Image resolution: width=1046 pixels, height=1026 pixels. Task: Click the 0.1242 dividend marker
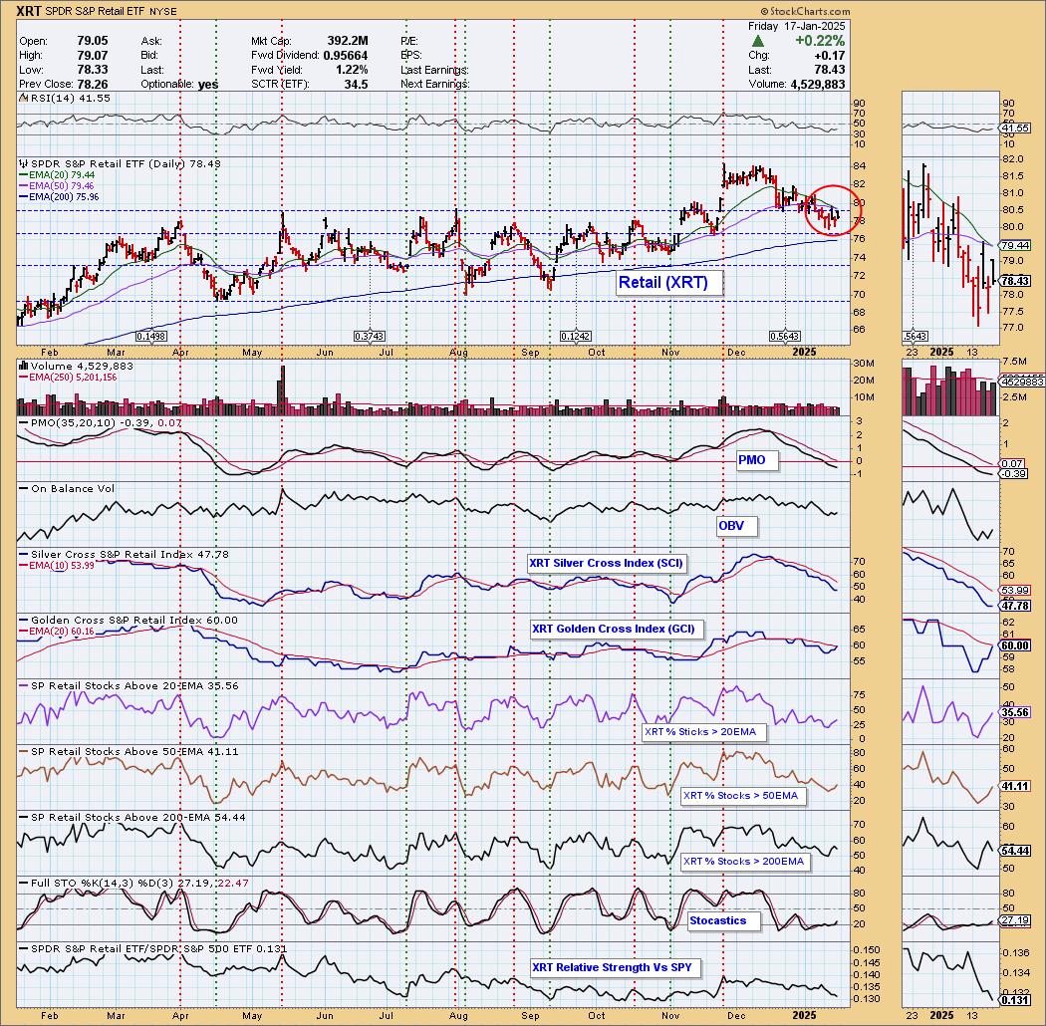coord(576,337)
